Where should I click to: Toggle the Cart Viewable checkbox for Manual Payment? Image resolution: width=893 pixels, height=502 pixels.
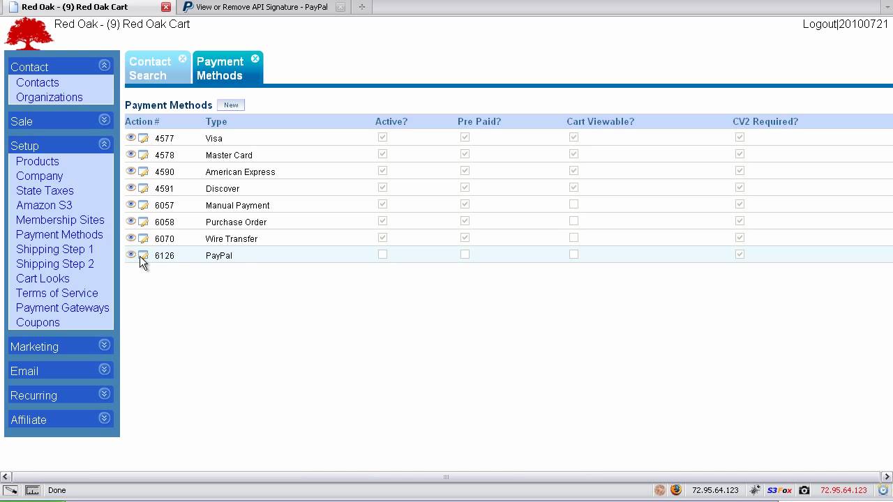pos(573,204)
